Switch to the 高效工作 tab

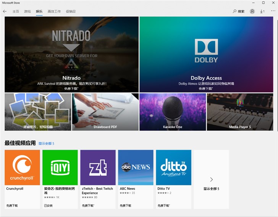(54, 11)
